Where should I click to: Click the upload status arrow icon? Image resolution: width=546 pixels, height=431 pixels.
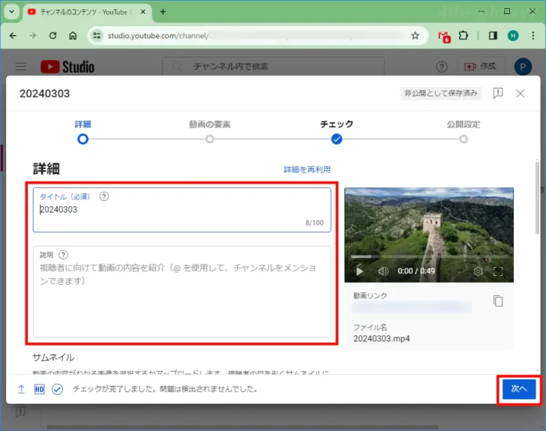pos(21,389)
